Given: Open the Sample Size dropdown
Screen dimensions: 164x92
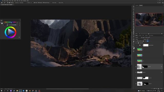Looking at the screenshot, I should [23, 3].
